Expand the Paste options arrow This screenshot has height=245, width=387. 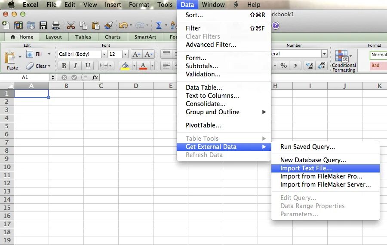coord(20,57)
